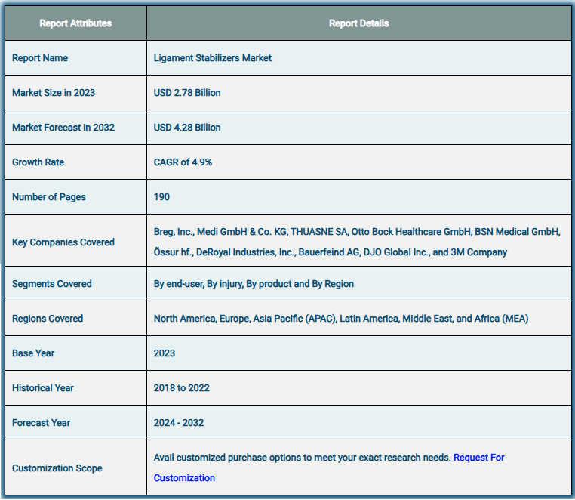Select the North America, Europe regions text

pyautogui.click(x=340, y=319)
